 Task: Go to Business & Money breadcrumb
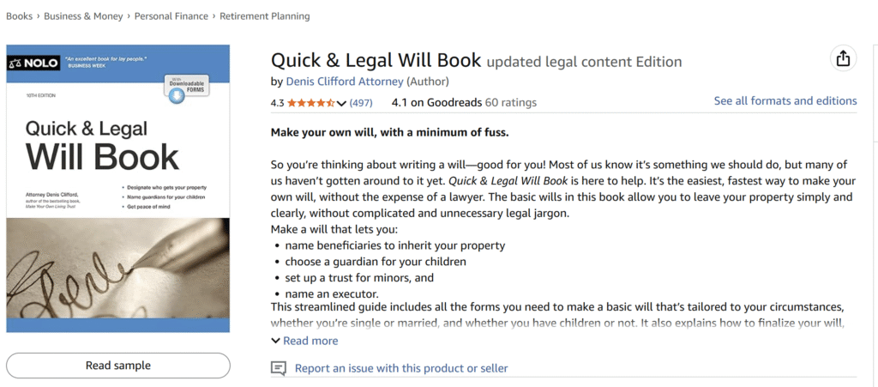pos(85,16)
